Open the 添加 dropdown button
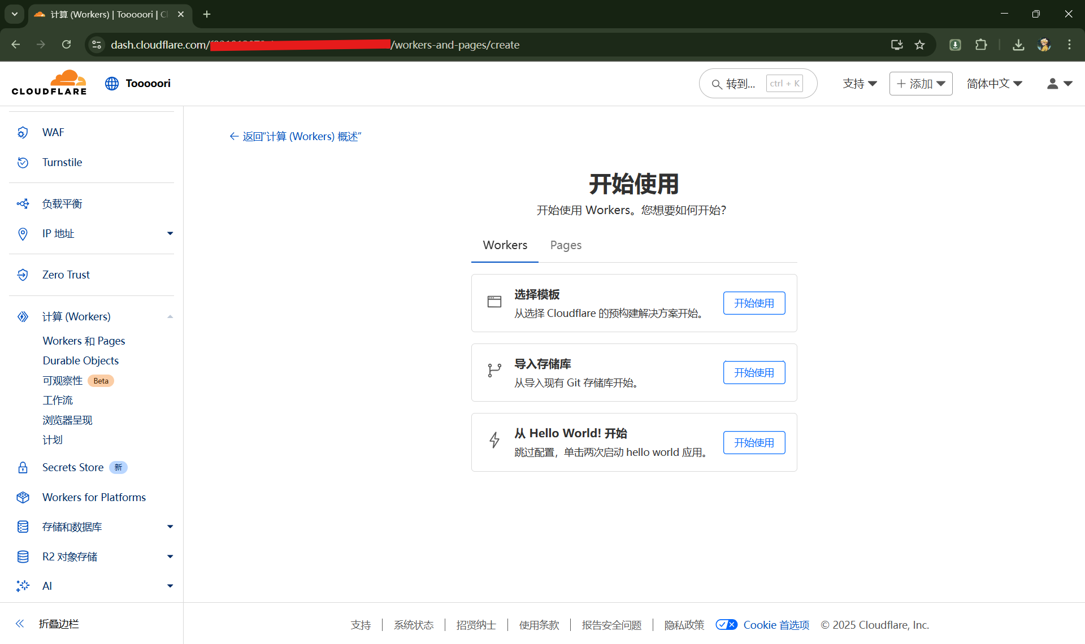Screen dimensions: 1085x644 (921, 84)
